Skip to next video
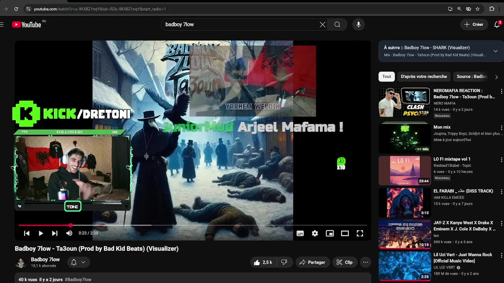The image size is (504, 283). click(x=55, y=233)
